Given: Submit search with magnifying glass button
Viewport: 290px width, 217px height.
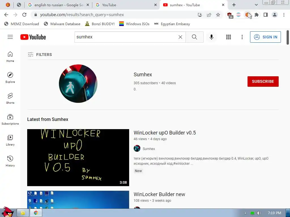Looking at the screenshot, I should [194, 37].
